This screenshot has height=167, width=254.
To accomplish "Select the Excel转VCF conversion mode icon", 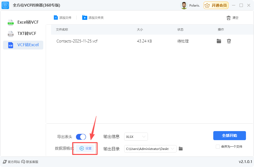I will pos(11,22).
